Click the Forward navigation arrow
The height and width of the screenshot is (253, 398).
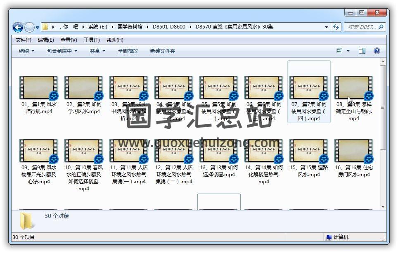[x=29, y=27]
